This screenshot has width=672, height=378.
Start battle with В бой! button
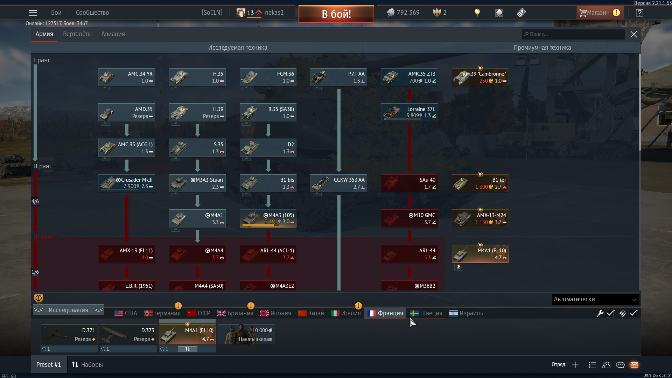coord(336,14)
